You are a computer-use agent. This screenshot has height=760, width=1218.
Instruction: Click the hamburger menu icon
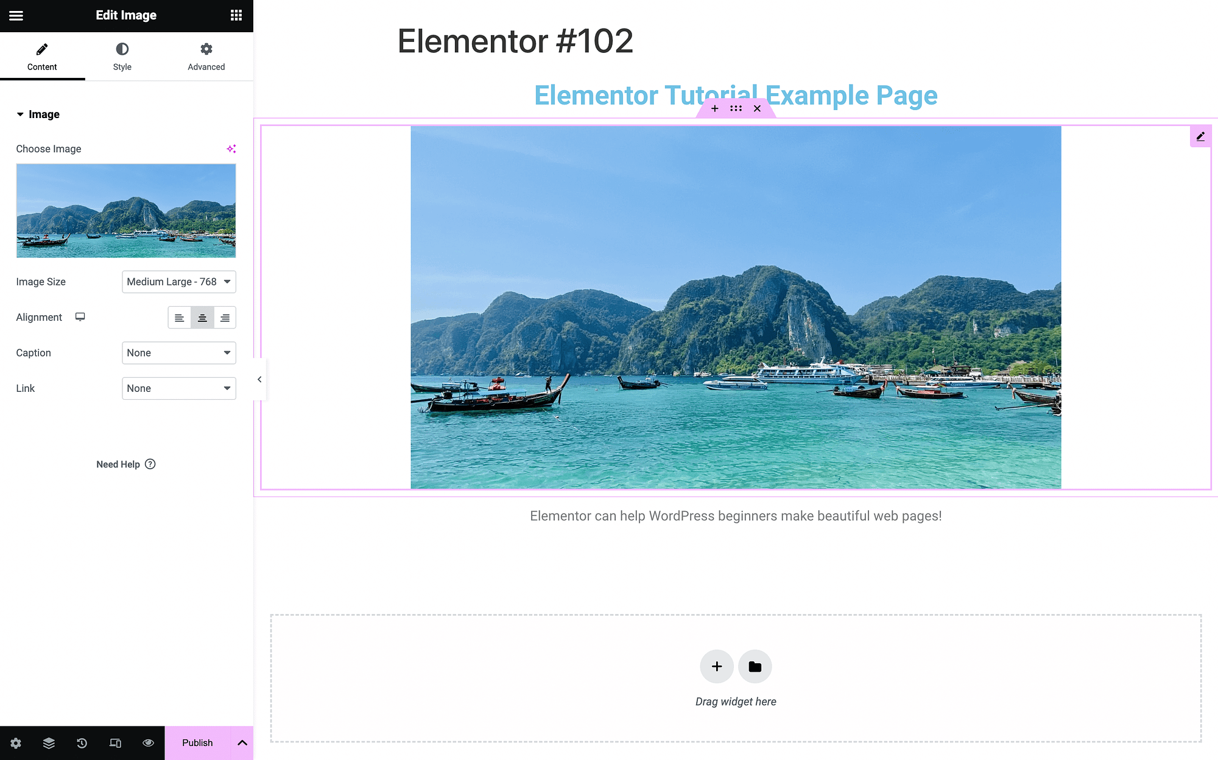click(16, 13)
